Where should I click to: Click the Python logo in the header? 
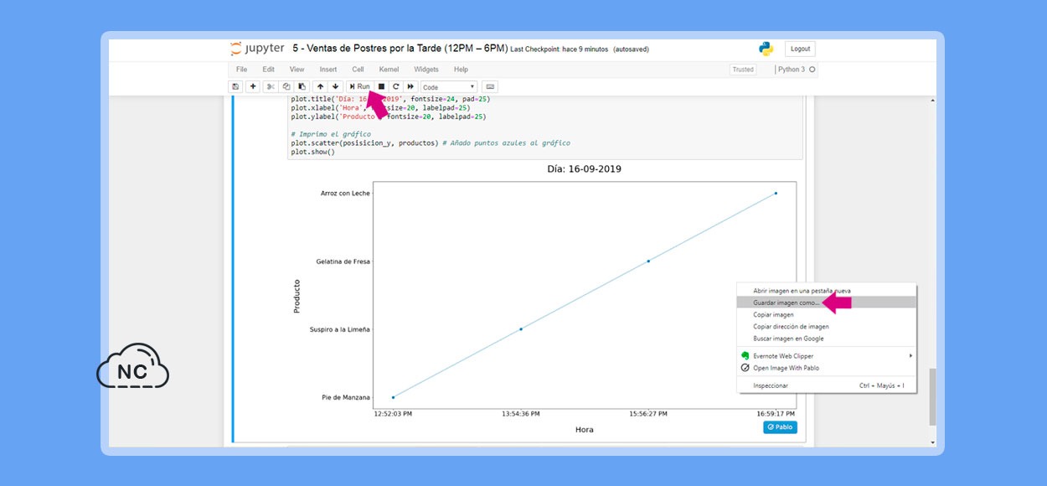tap(766, 49)
